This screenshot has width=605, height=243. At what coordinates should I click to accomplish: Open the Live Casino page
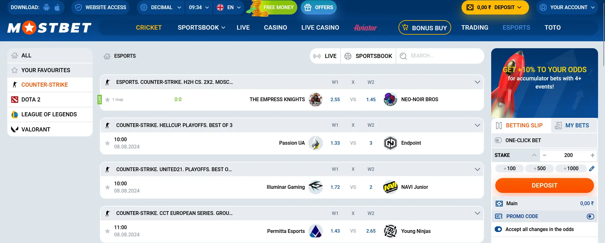[320, 28]
